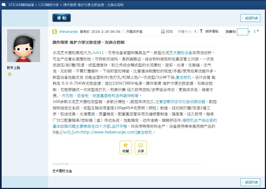Click the 打印 print link
Screen dimensions: 266x189
[x=169, y=32]
